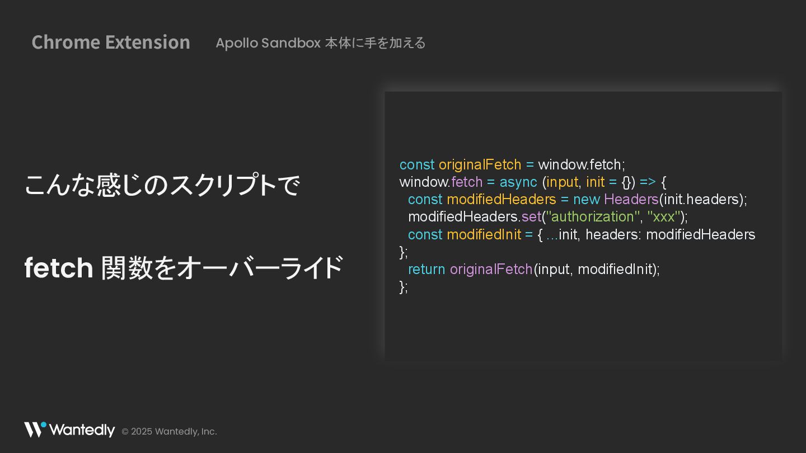Click the text "fetch 関数をオーバーライド"

184,267
